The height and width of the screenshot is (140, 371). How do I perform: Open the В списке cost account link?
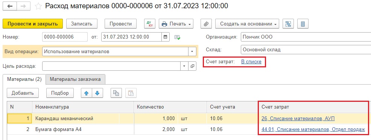point(251,62)
